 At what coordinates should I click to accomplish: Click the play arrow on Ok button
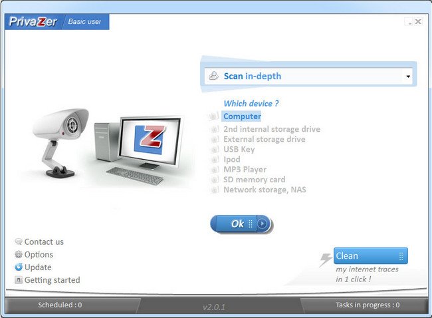[262, 224]
